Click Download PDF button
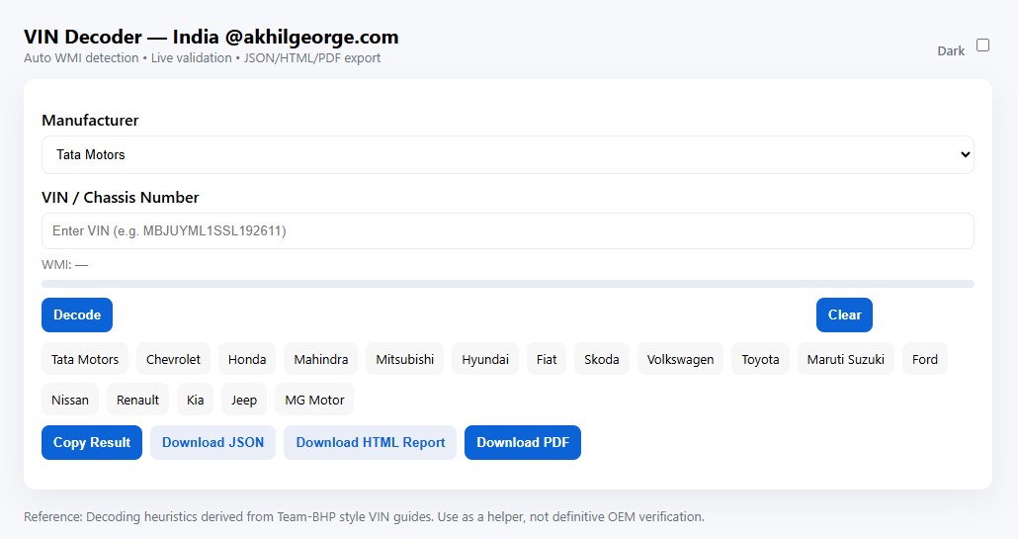Screen dimensions: 1018x539 click(523, 442)
